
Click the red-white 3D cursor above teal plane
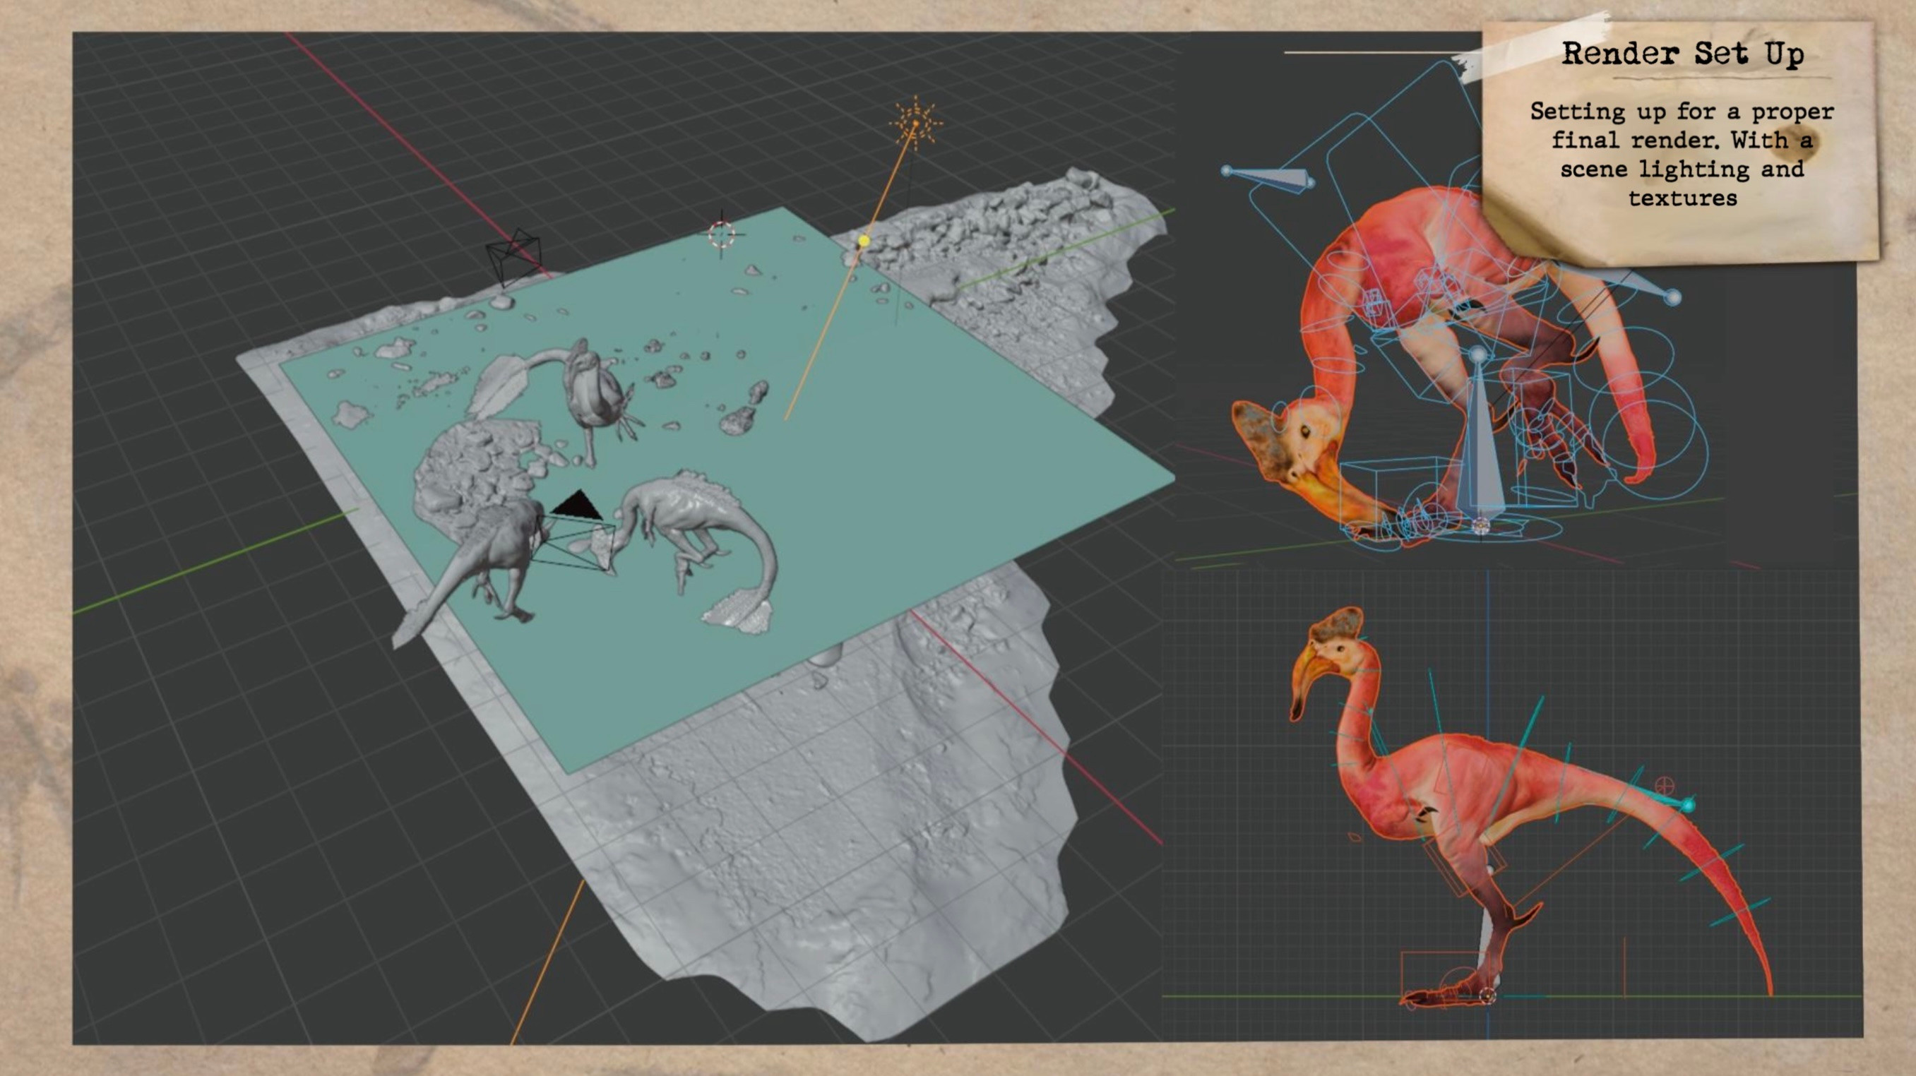click(x=722, y=234)
